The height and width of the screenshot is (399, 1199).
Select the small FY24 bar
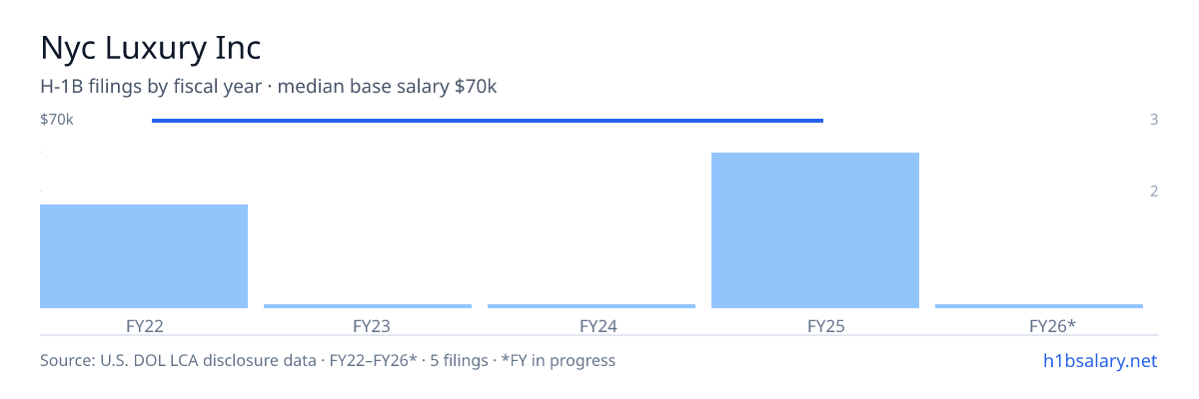point(592,306)
